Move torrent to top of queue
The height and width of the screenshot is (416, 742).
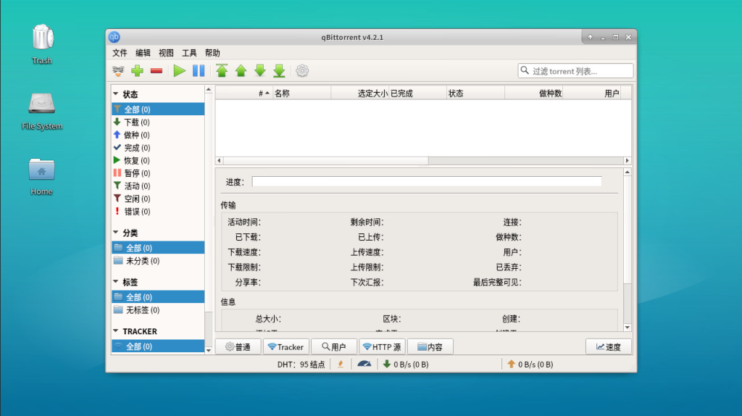coord(222,71)
